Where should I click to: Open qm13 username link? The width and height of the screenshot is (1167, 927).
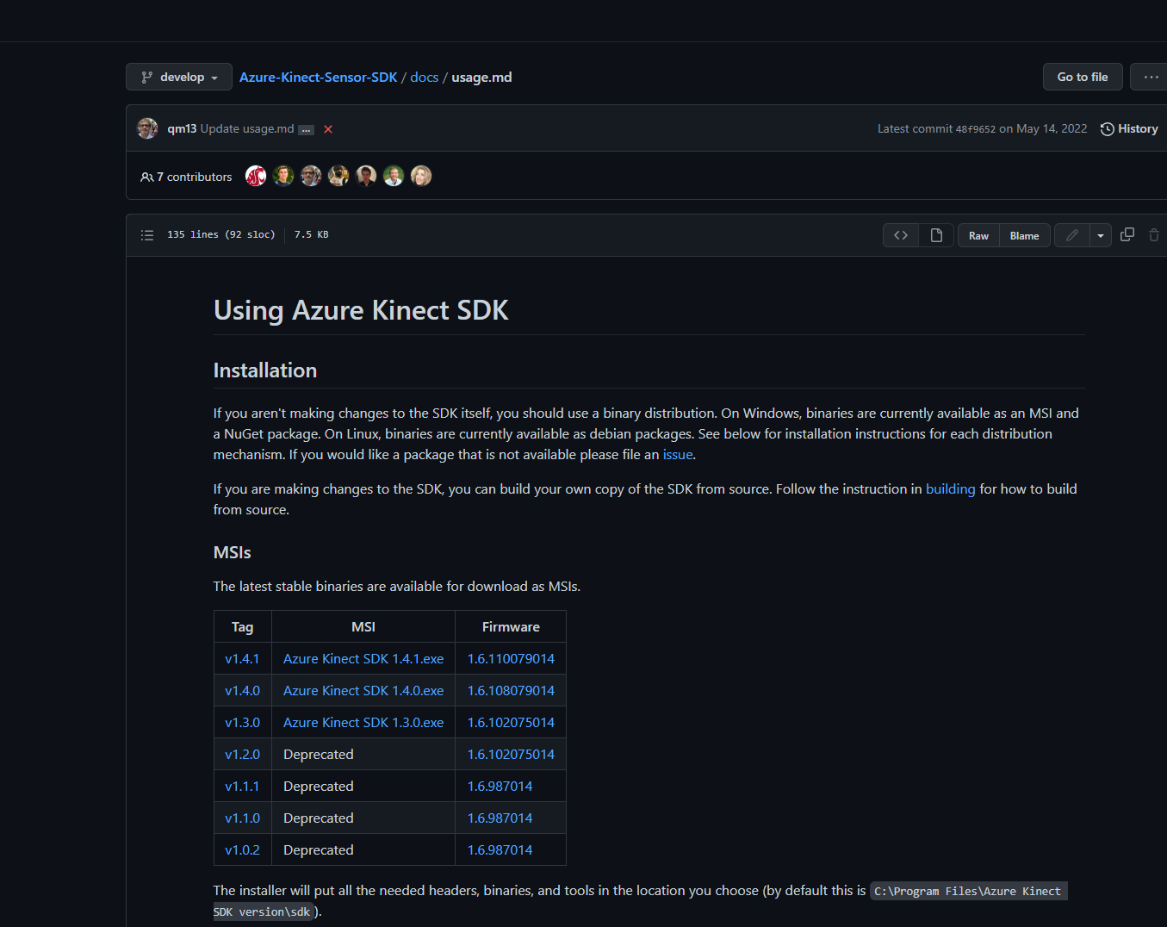182,128
